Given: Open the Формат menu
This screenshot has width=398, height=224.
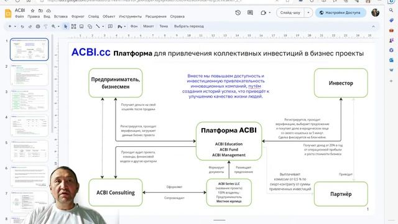Looking at the screenshot, I should [78, 17].
